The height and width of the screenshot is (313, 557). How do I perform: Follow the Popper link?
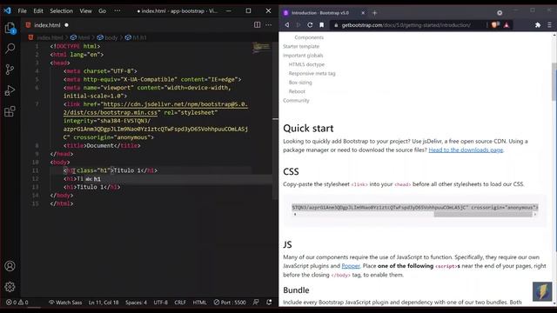coord(351,266)
